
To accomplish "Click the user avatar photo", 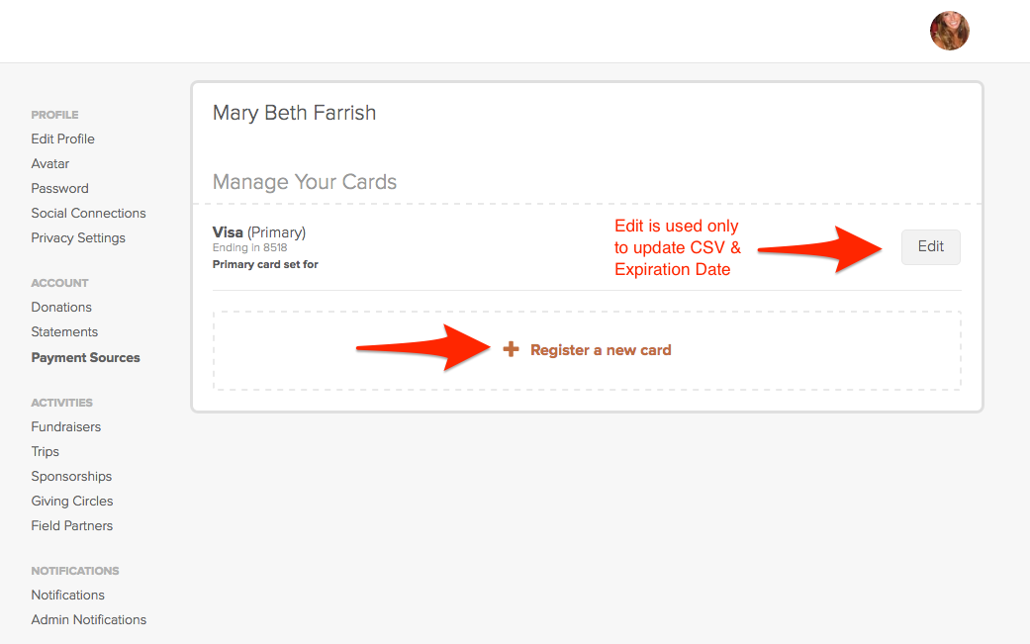I will pos(949,31).
